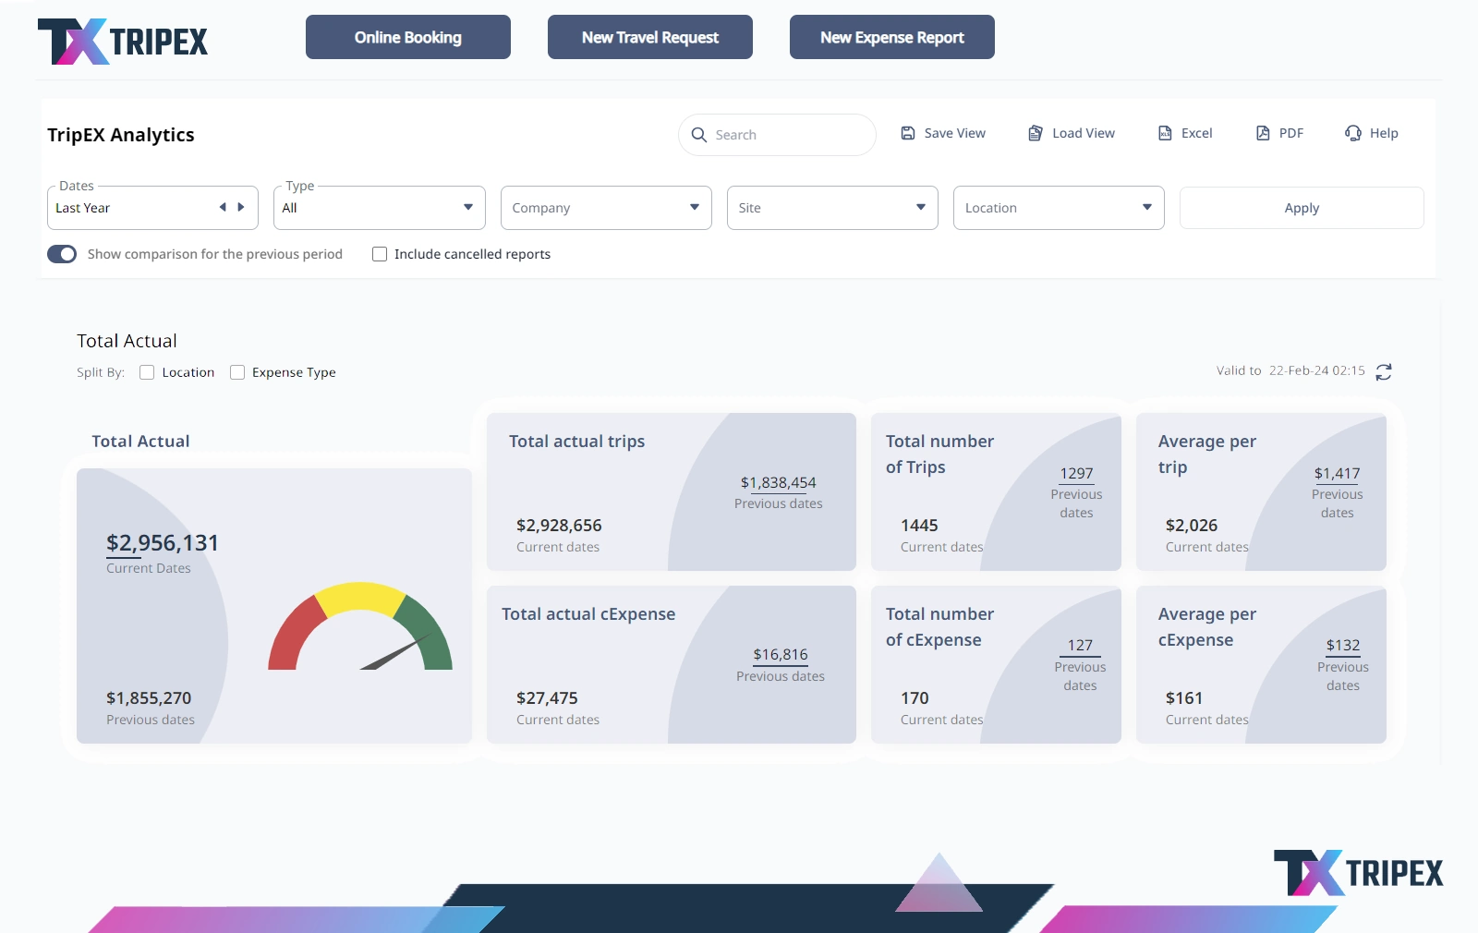The image size is (1478, 933).
Task: Open Help link text
Action: point(1384,133)
